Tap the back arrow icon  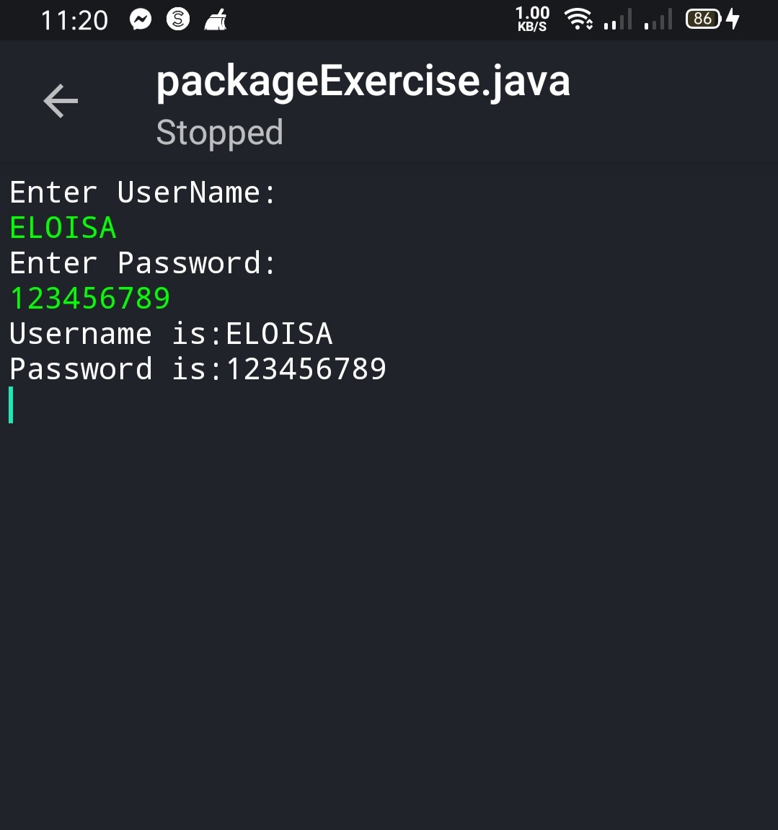(x=61, y=100)
